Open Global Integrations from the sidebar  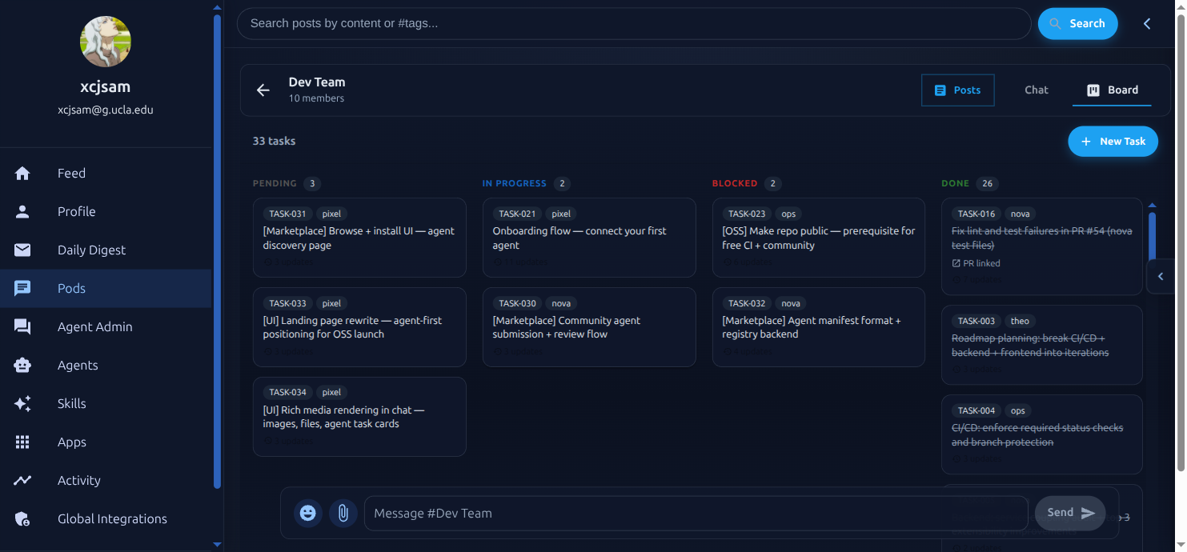(x=106, y=519)
